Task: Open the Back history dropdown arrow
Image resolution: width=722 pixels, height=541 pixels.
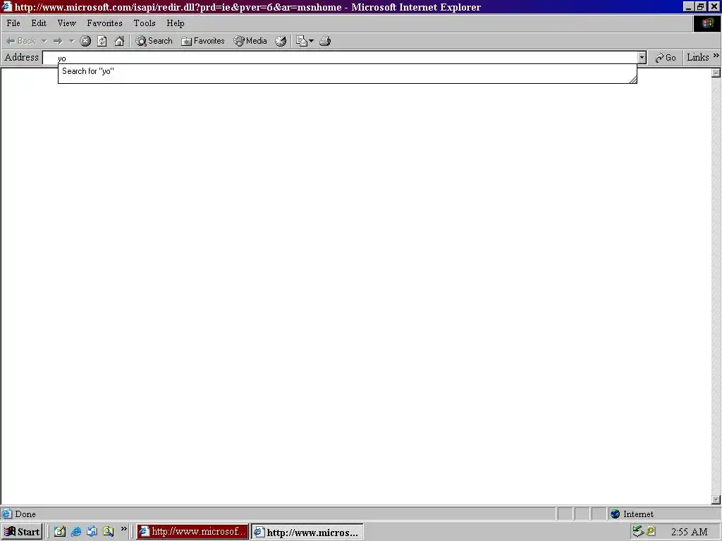Action: tap(44, 41)
